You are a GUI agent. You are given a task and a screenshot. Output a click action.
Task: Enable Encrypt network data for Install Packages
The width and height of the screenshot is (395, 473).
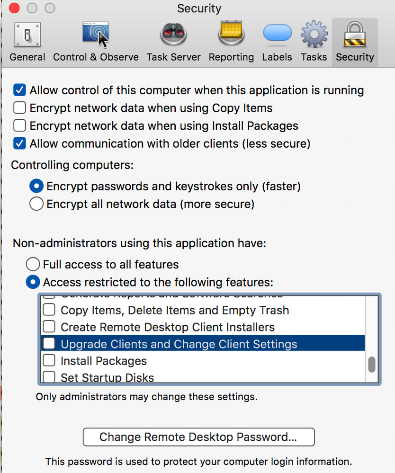(19, 126)
